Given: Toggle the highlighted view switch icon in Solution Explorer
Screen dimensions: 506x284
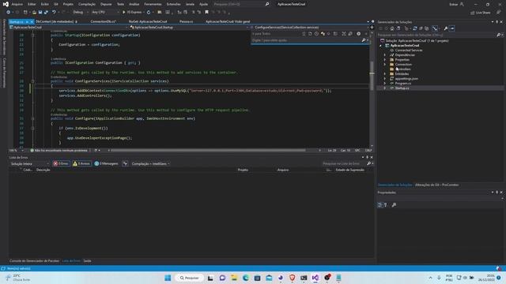Looking at the screenshot, I should (435, 28).
